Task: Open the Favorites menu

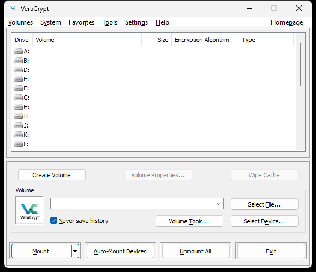Action: tap(81, 22)
